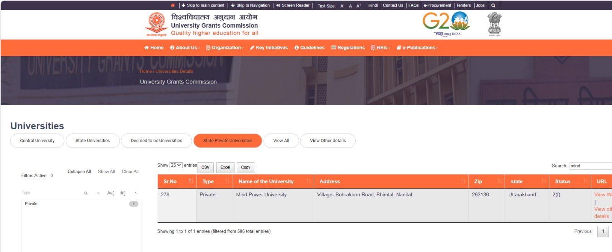This screenshot has width=612, height=252.
Task: Click the Copy button
Action: [246, 167]
